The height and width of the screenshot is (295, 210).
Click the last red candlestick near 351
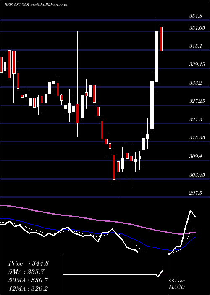click(x=161, y=39)
